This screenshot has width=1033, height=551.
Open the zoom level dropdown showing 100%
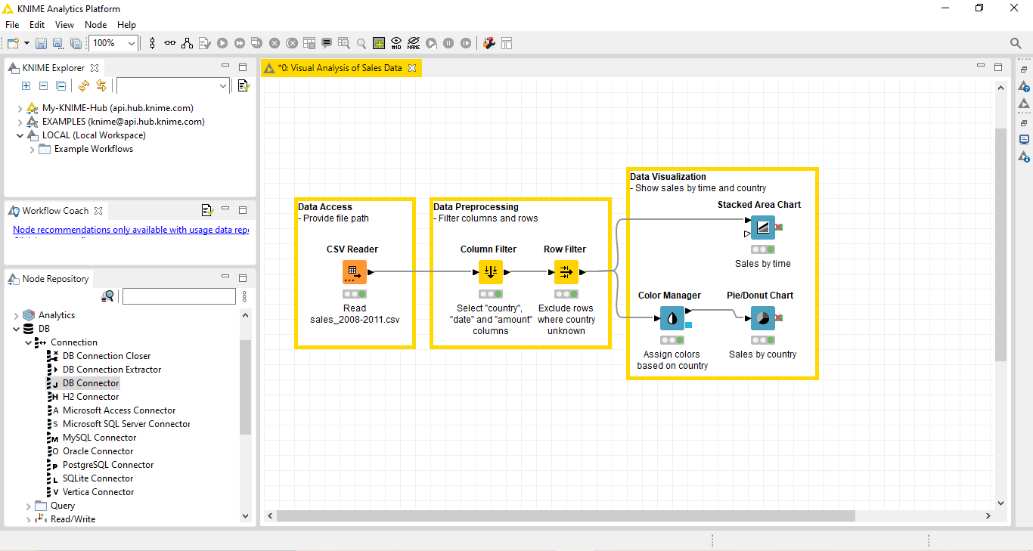132,43
